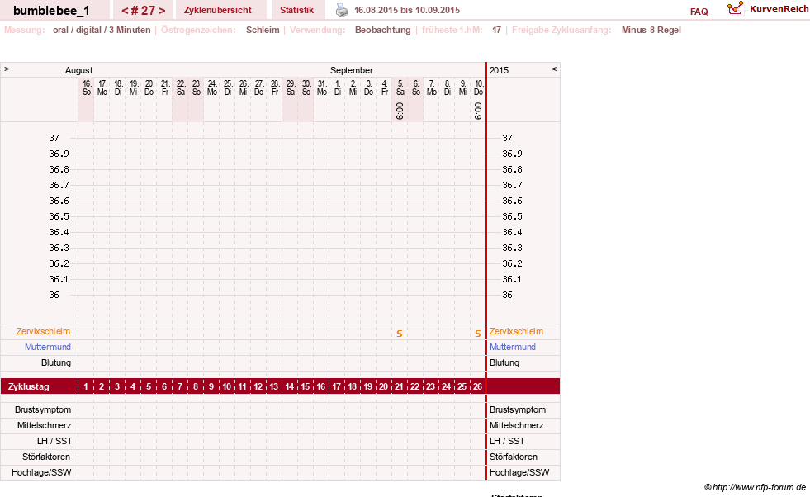Click the right LH / SST label
Screen dimensions: 810x497
pos(507,441)
